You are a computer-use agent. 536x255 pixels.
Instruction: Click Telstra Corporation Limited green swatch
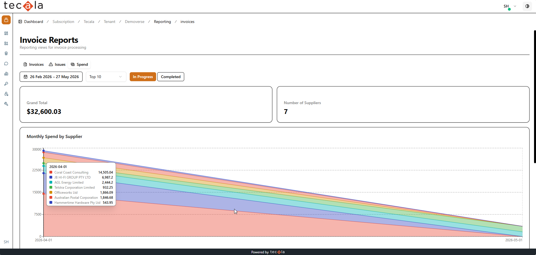[x=51, y=188]
